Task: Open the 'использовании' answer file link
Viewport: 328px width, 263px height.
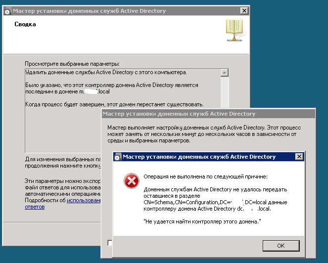Action: click(84, 200)
